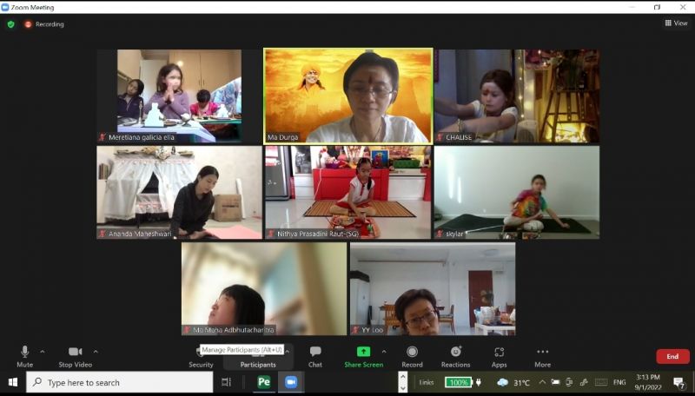Open audio options arrow beside Mute

[42, 352]
